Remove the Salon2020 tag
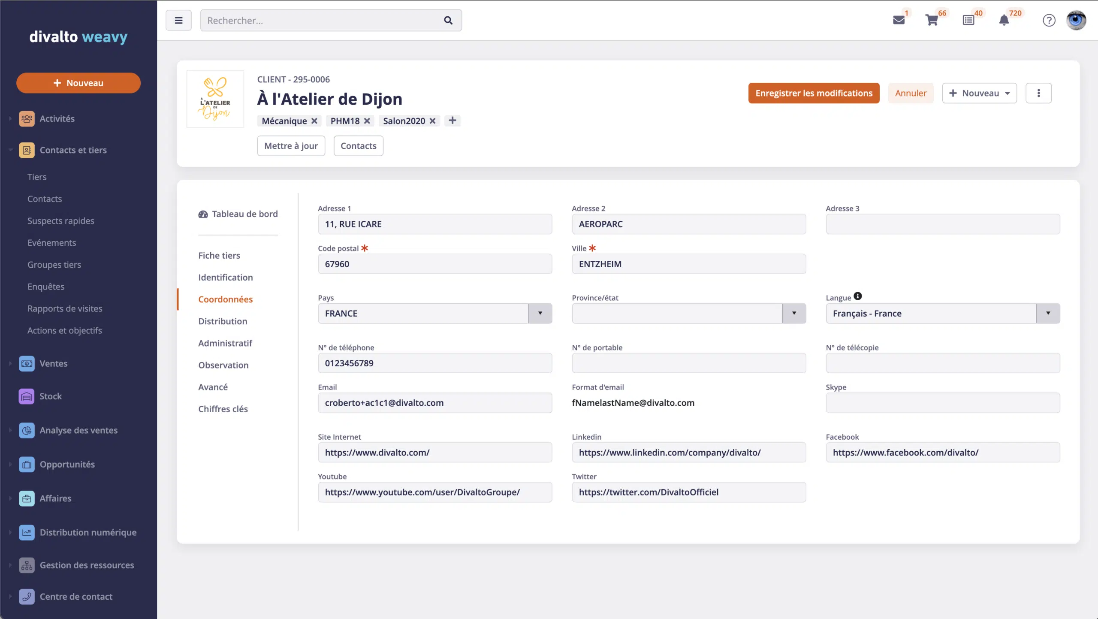Image resolution: width=1098 pixels, height=619 pixels. (433, 121)
